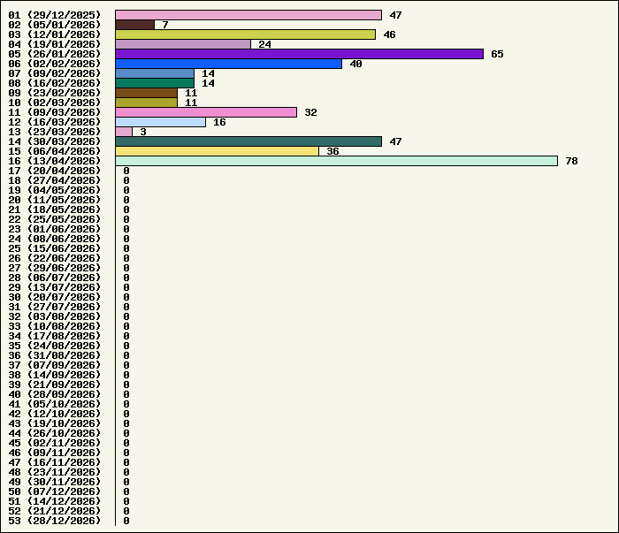Click the zero value for week 25

(126, 248)
